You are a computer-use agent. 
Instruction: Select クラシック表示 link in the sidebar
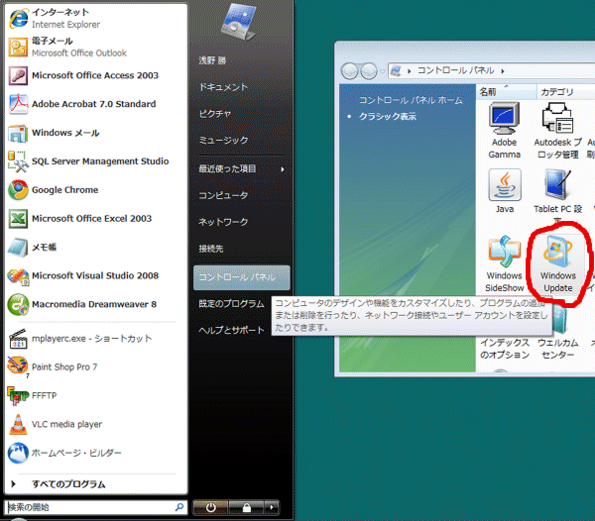click(388, 116)
